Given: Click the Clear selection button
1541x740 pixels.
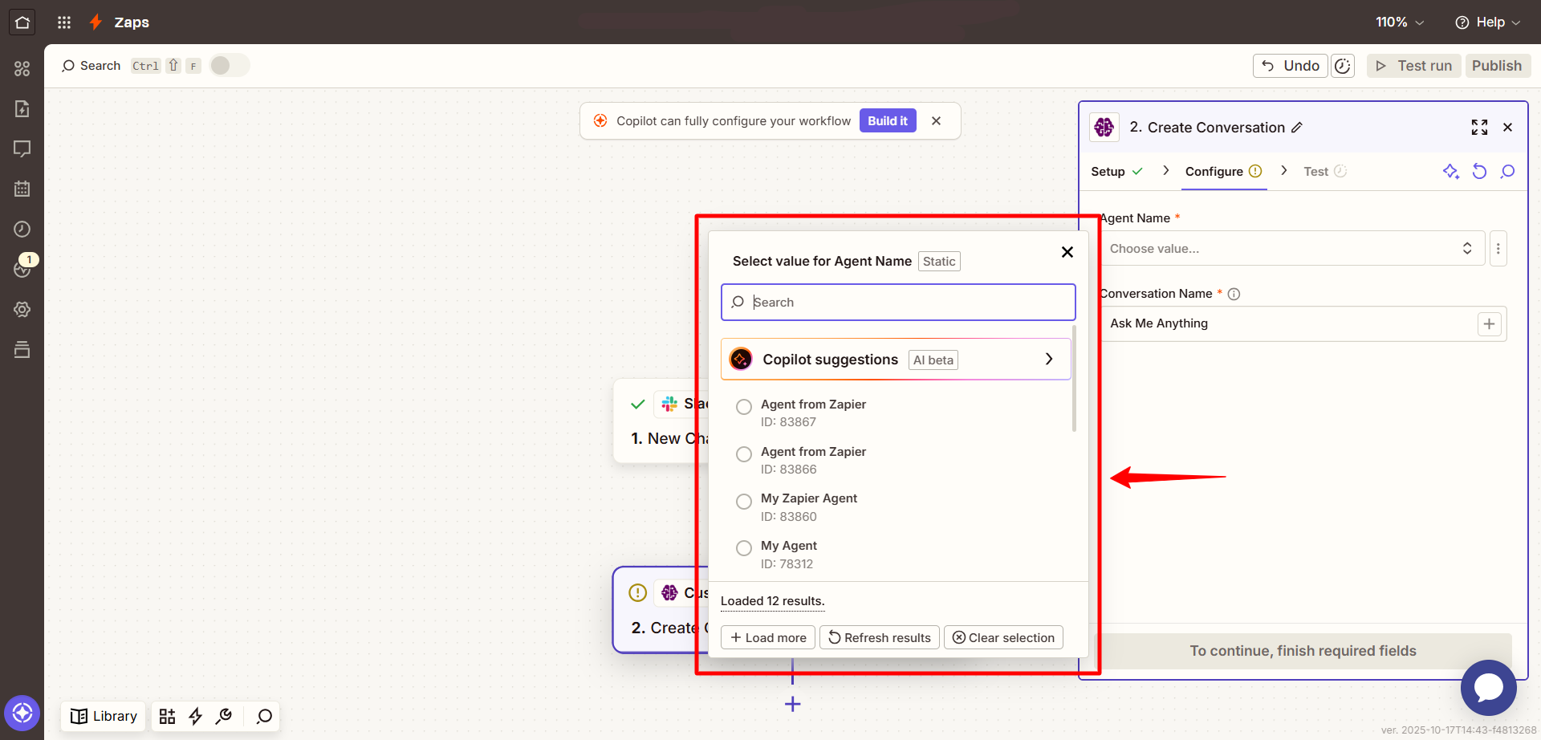Looking at the screenshot, I should [x=1003, y=638].
